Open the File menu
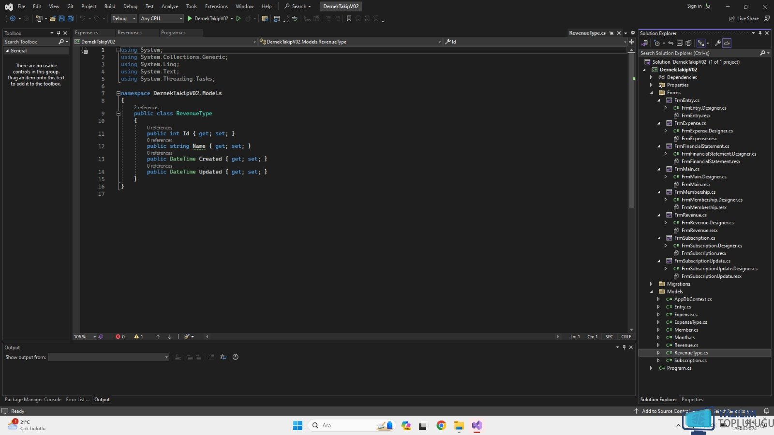The width and height of the screenshot is (774, 435). pyautogui.click(x=21, y=6)
